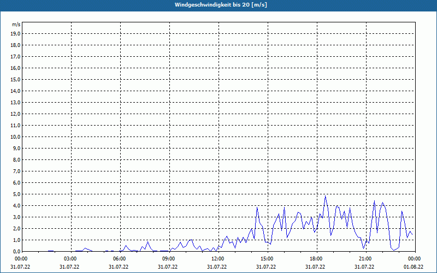Image resolution: width=437 pixels, height=273 pixels.
Task: Select the '00:00' time label above 01.08.22
Action: click(x=415, y=259)
